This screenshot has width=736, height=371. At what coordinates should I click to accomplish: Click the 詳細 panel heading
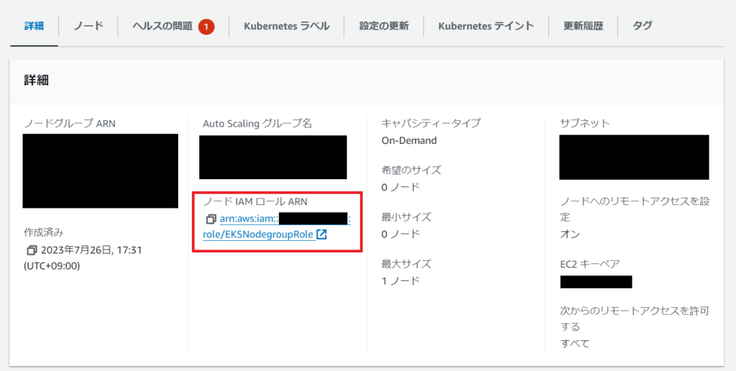36,81
